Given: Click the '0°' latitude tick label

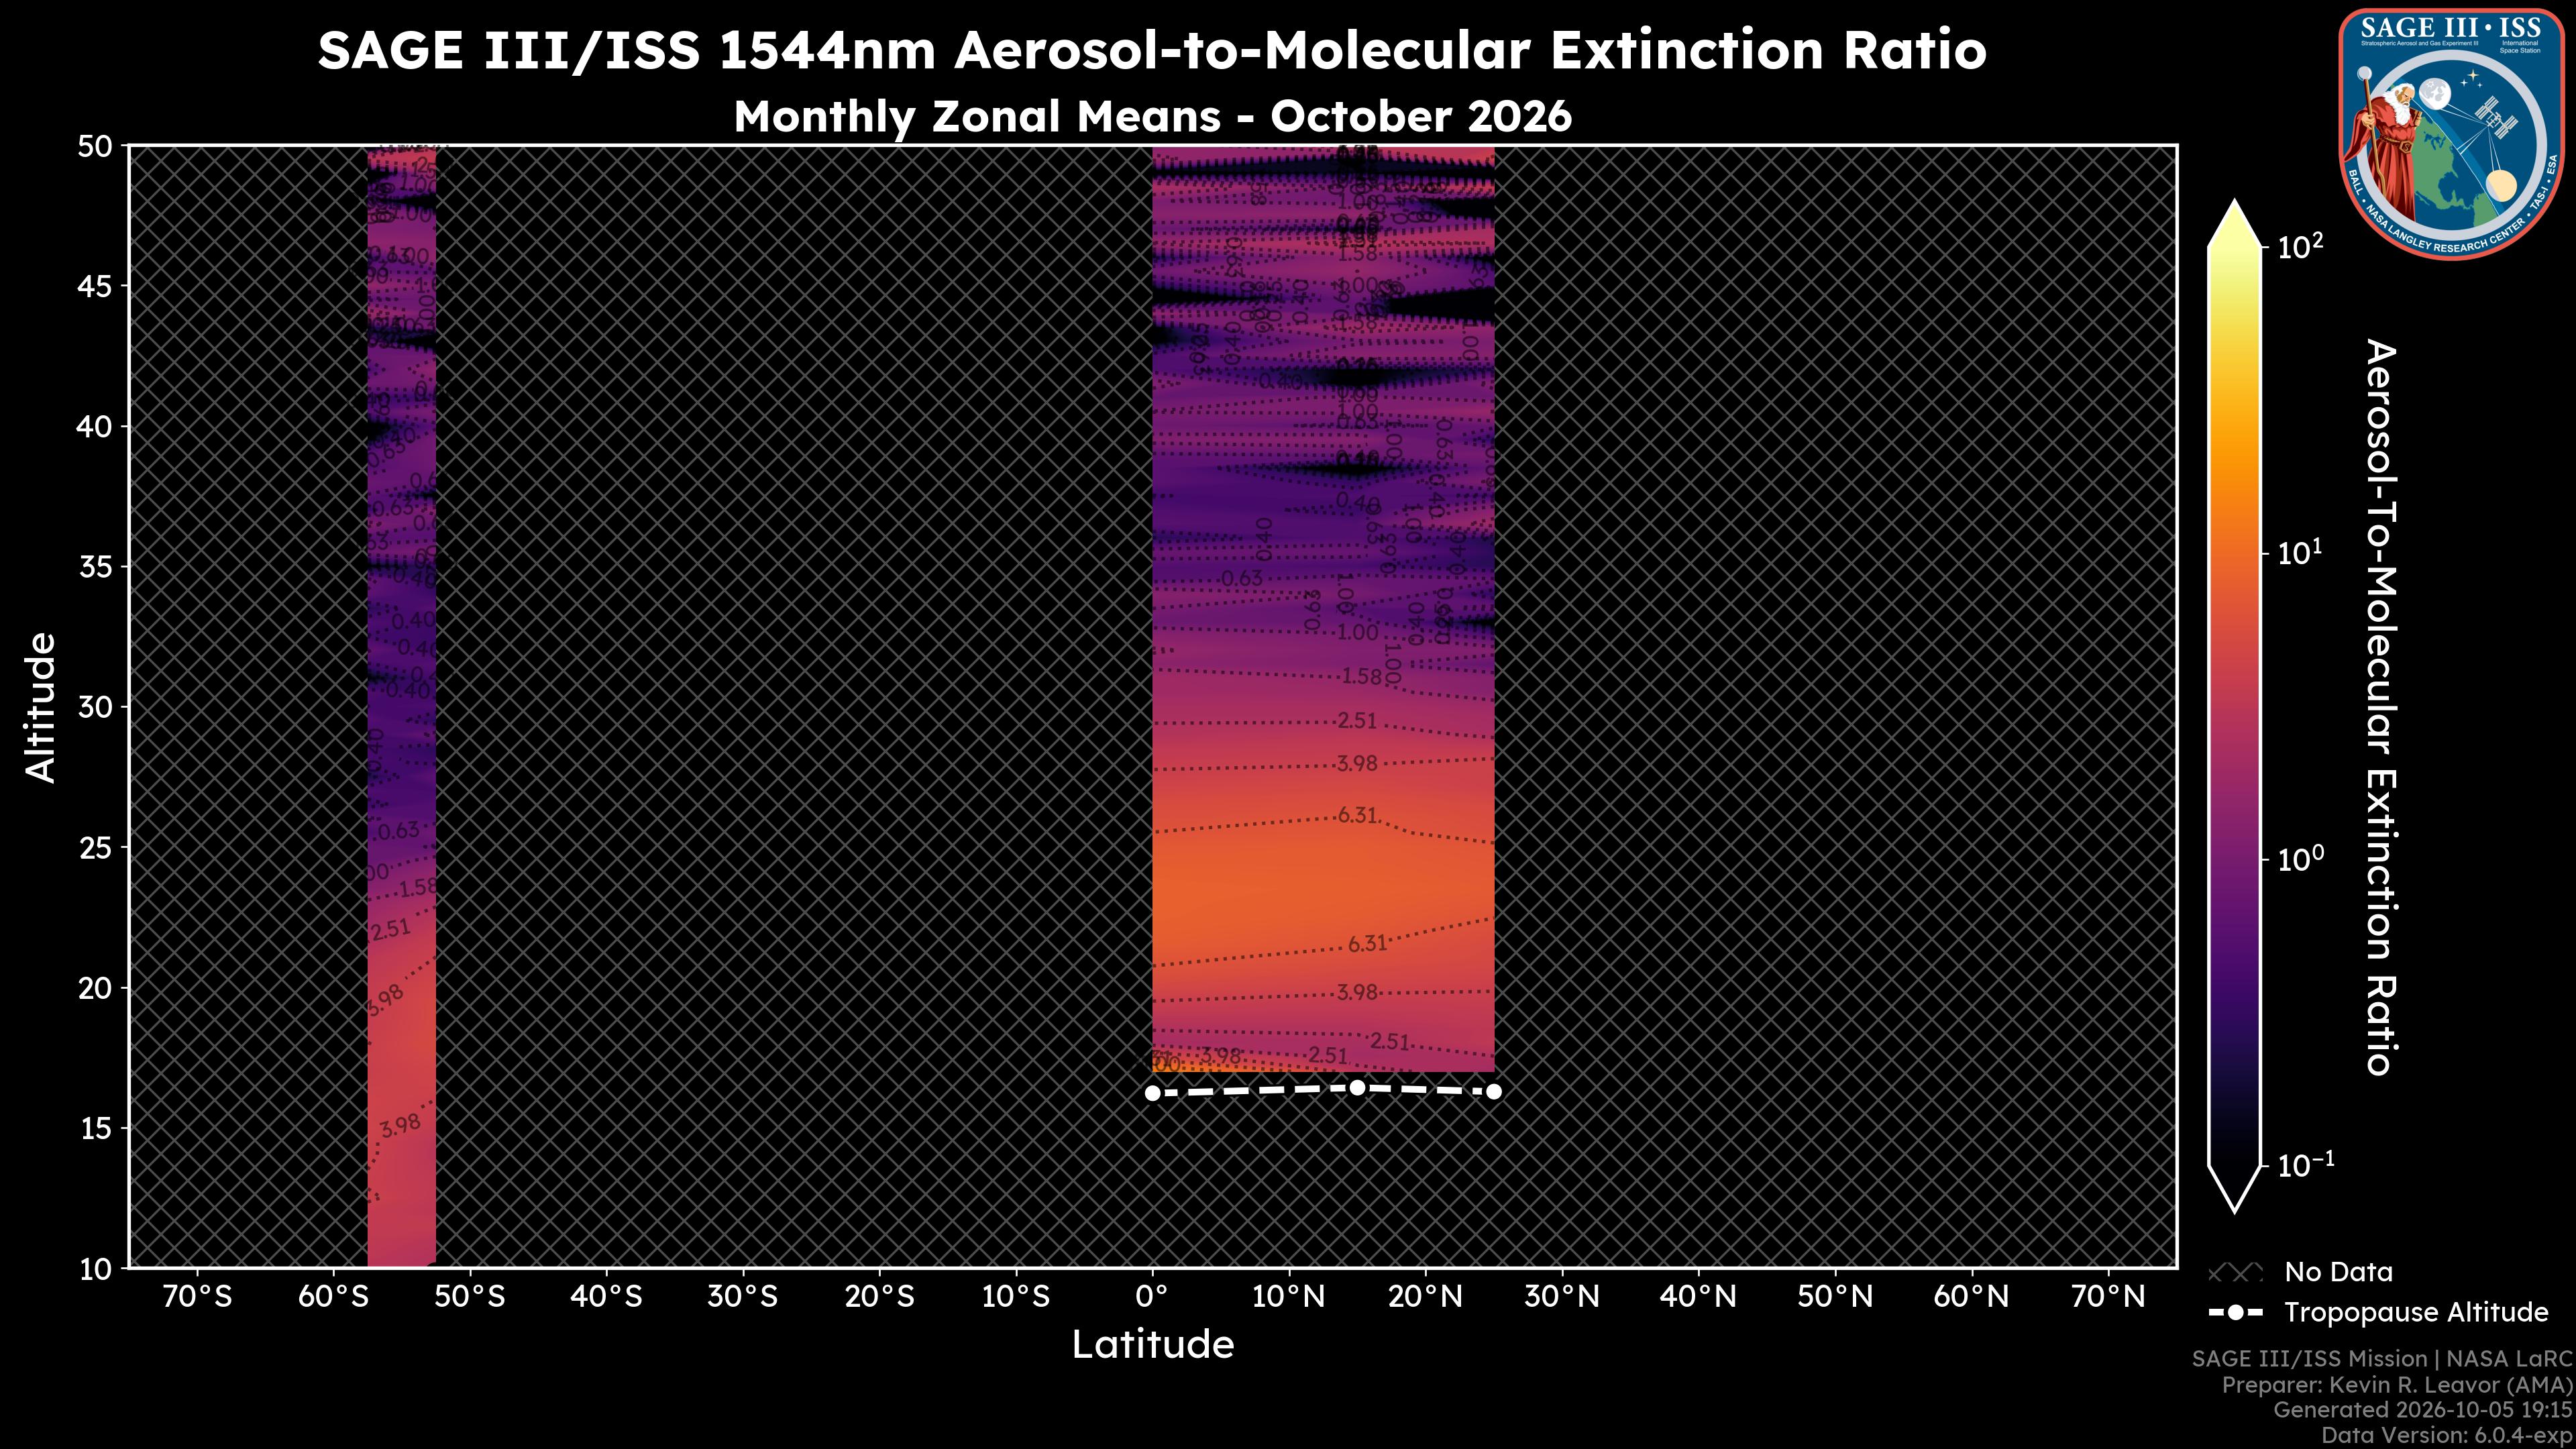Looking at the screenshot, I should tap(1153, 1297).
